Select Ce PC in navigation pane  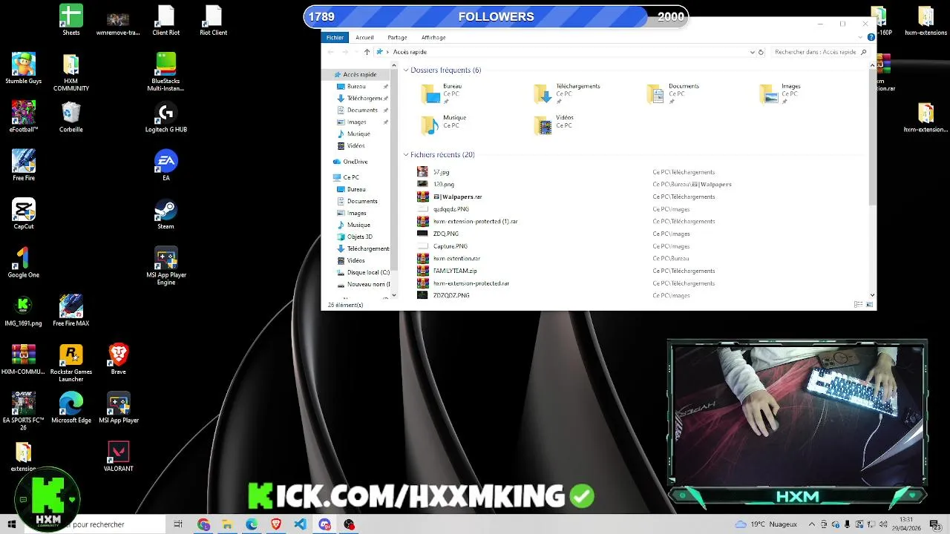pyautogui.click(x=346, y=177)
